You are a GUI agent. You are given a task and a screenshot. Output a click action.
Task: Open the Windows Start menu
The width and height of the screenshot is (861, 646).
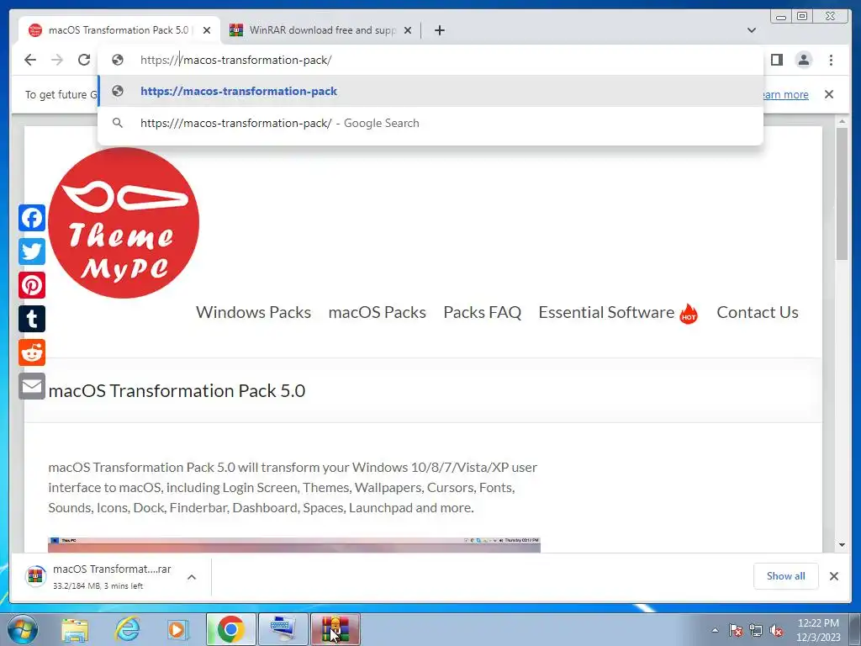point(23,629)
